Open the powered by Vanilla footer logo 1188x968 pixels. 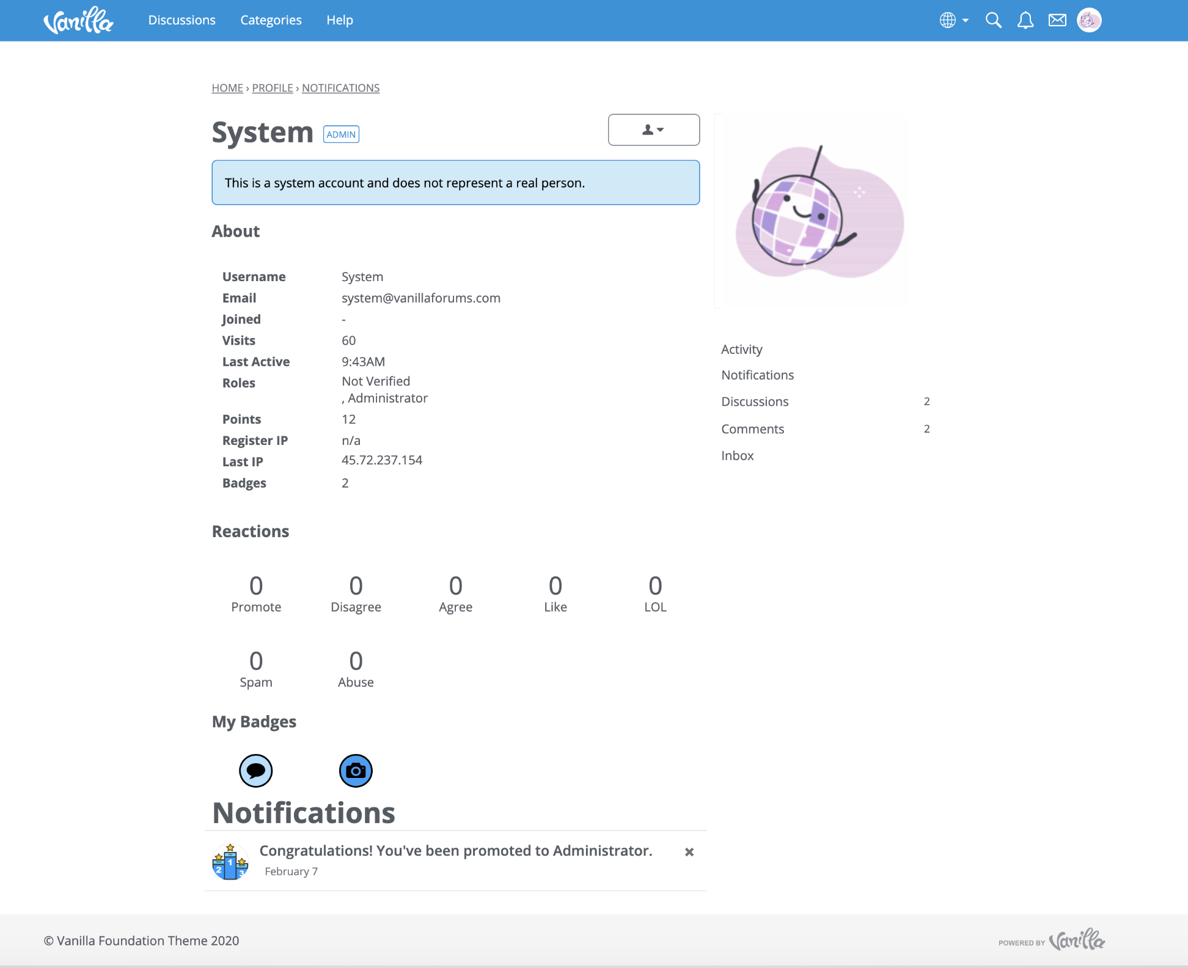click(x=1076, y=941)
